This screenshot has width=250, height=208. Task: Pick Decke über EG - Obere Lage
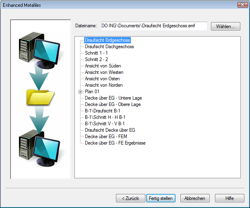113,104
